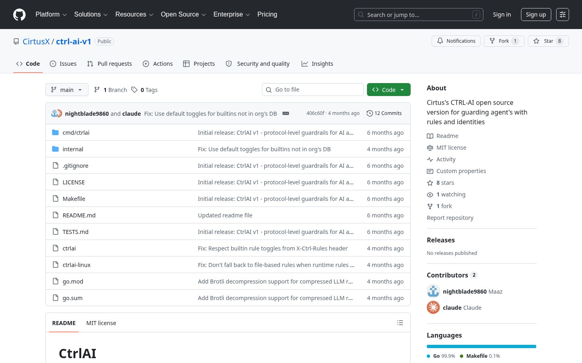Click the file icon beside go.sum
The image size is (582, 363).
tap(55, 298)
